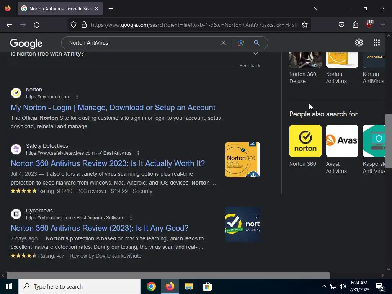Open options menu for my.norton.com result
392x294 pixels.
click(x=77, y=97)
